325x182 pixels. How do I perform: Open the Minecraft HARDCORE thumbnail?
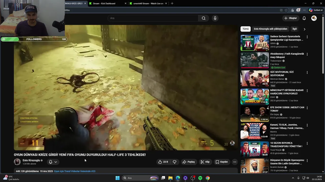pyautogui.click(x=255, y=97)
